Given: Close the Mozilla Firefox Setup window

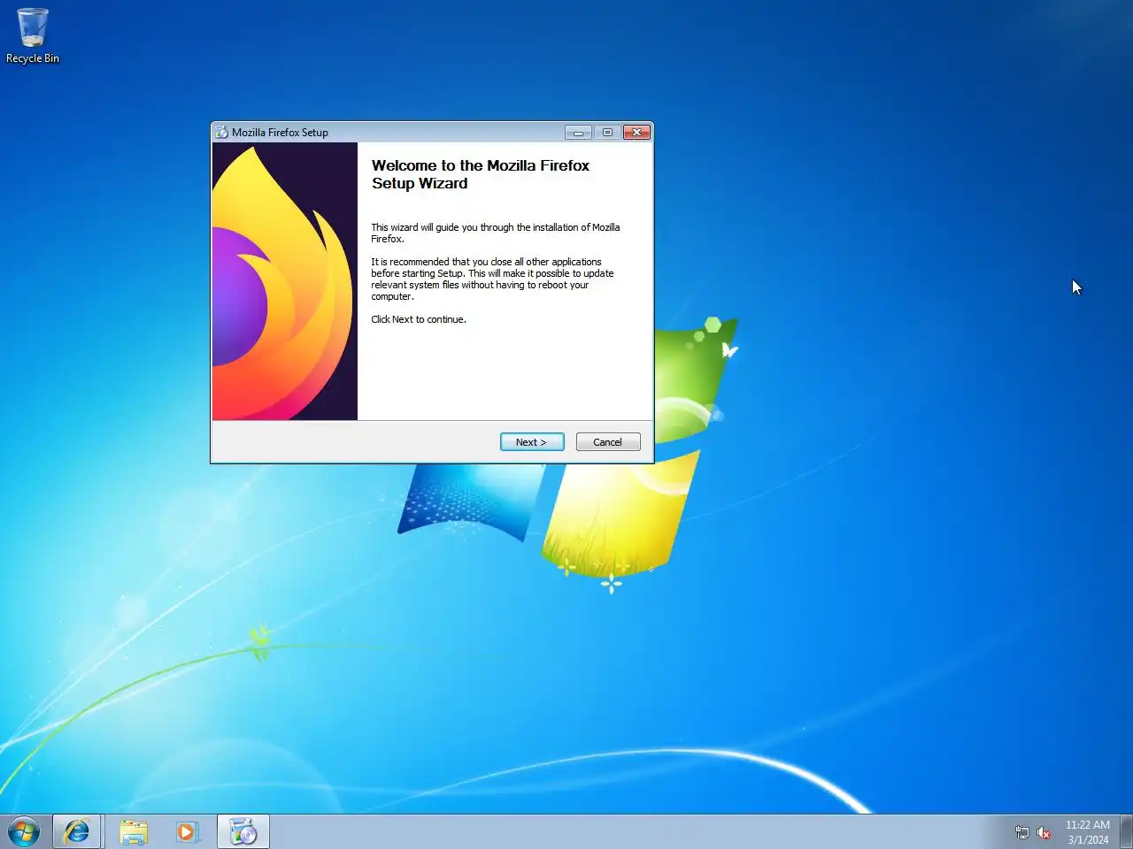Looking at the screenshot, I should [x=636, y=133].
